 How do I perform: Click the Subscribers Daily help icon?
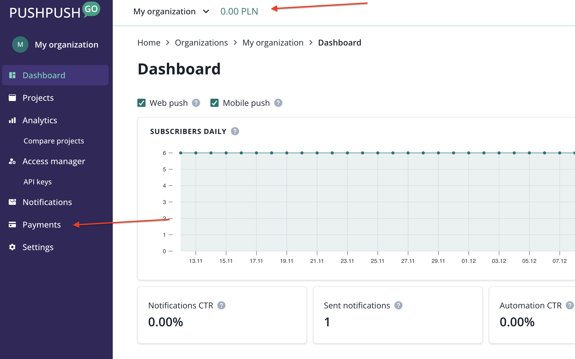[235, 131]
